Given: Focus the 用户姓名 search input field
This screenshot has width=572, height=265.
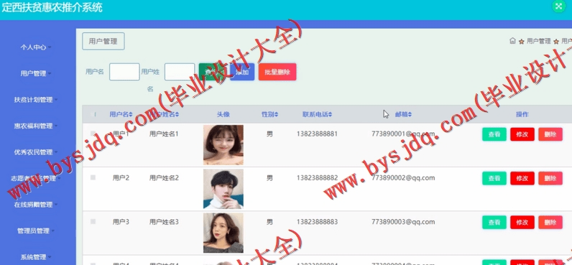Looking at the screenshot, I should [180, 72].
